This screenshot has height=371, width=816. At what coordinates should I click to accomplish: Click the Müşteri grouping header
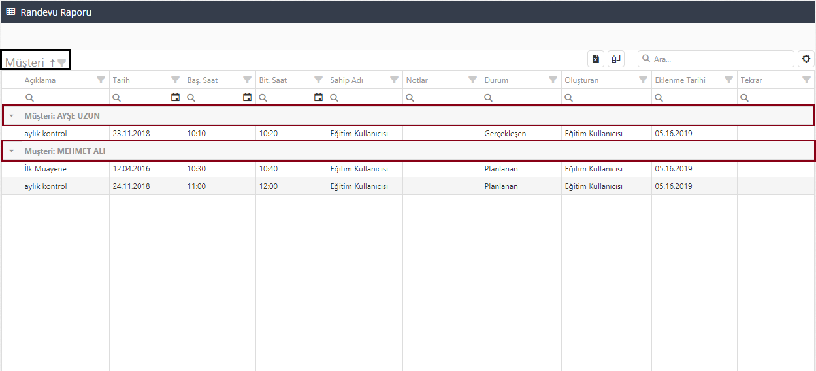(25, 63)
